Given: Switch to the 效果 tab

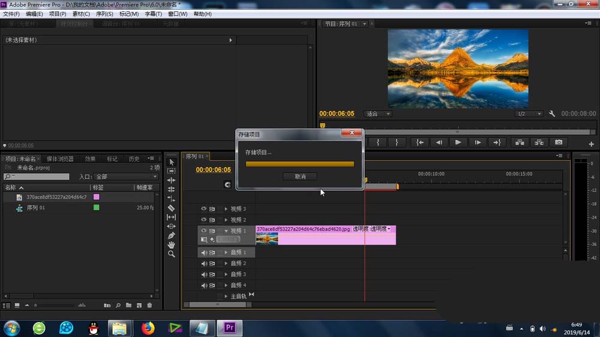Looking at the screenshot, I should coord(91,159).
